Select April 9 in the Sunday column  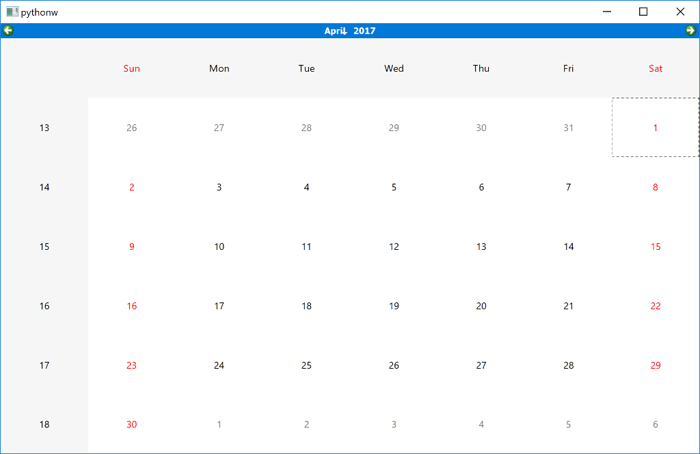[x=131, y=246]
